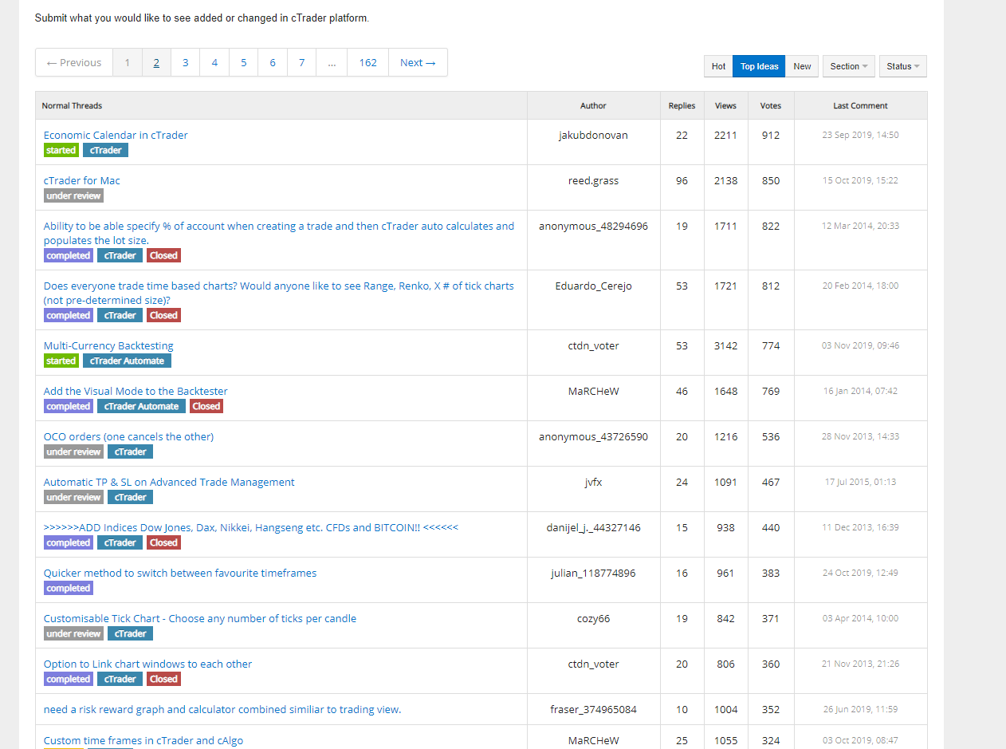The width and height of the screenshot is (1006, 749).
Task: Click 'started' tag under Multi-Currency Backtesting
Action: coord(61,361)
